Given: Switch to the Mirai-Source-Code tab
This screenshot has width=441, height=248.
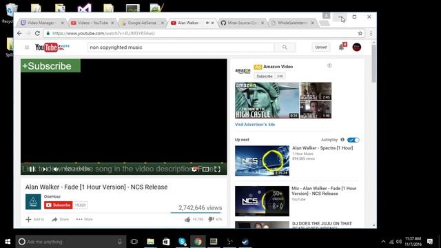Looking at the screenshot, I should 241,23.
